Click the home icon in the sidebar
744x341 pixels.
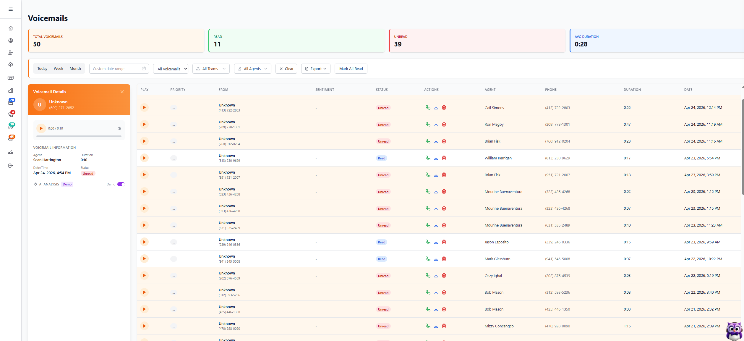pos(11,28)
